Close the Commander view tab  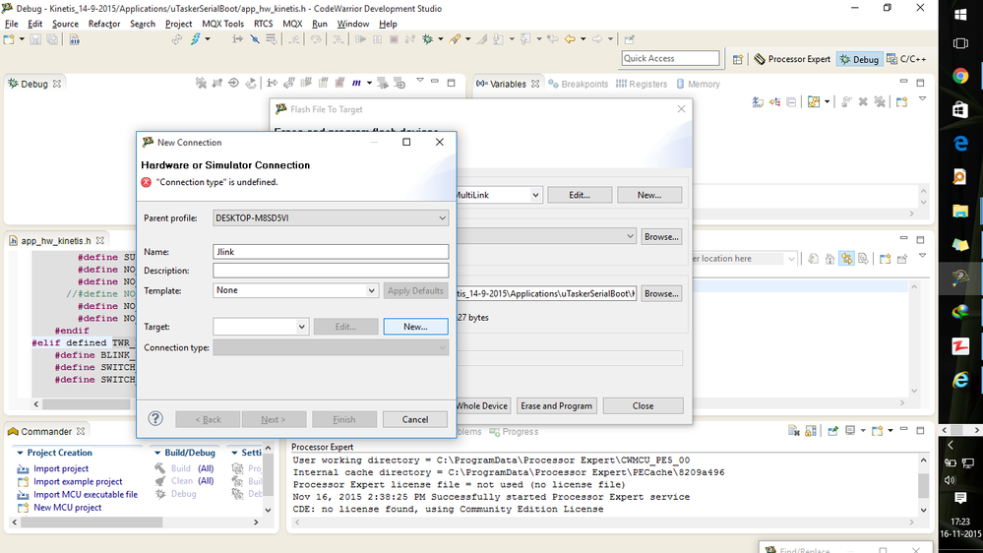tap(81, 431)
